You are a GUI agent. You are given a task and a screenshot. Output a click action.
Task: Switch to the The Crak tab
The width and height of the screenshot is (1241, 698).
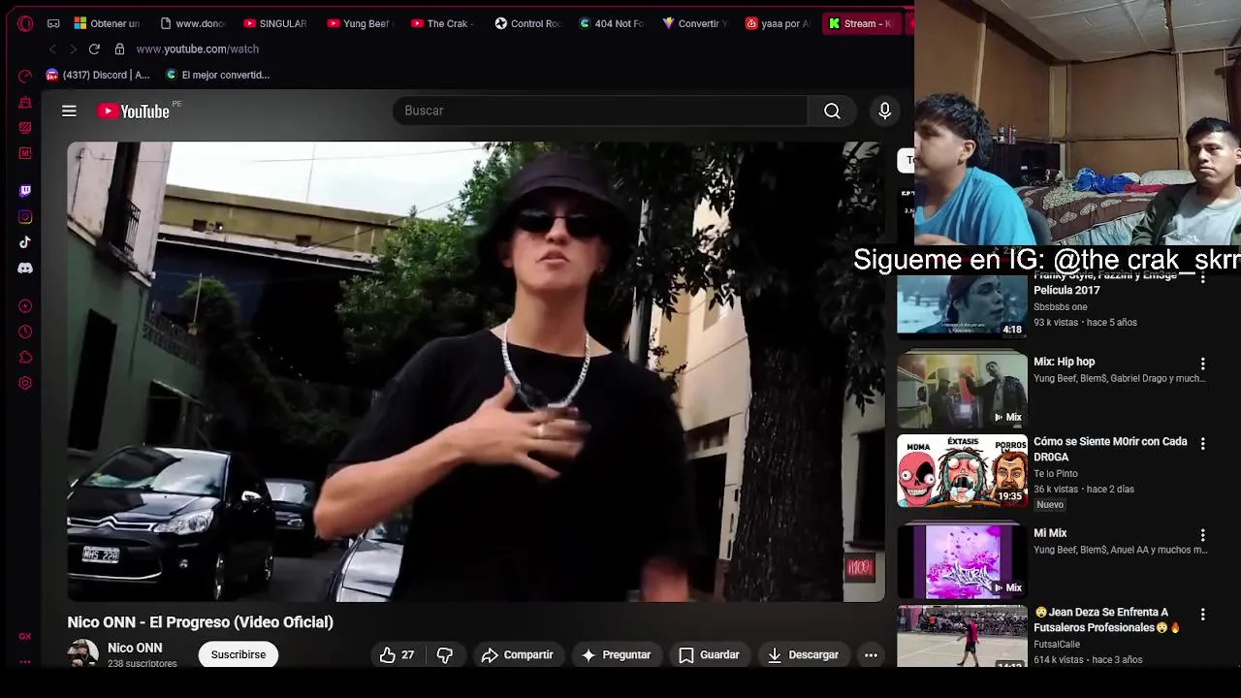point(442,23)
